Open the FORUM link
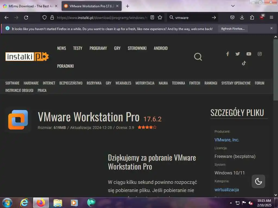Image resolution: width=278 pixels, height=208 pixels. pyautogui.click(x=260, y=83)
